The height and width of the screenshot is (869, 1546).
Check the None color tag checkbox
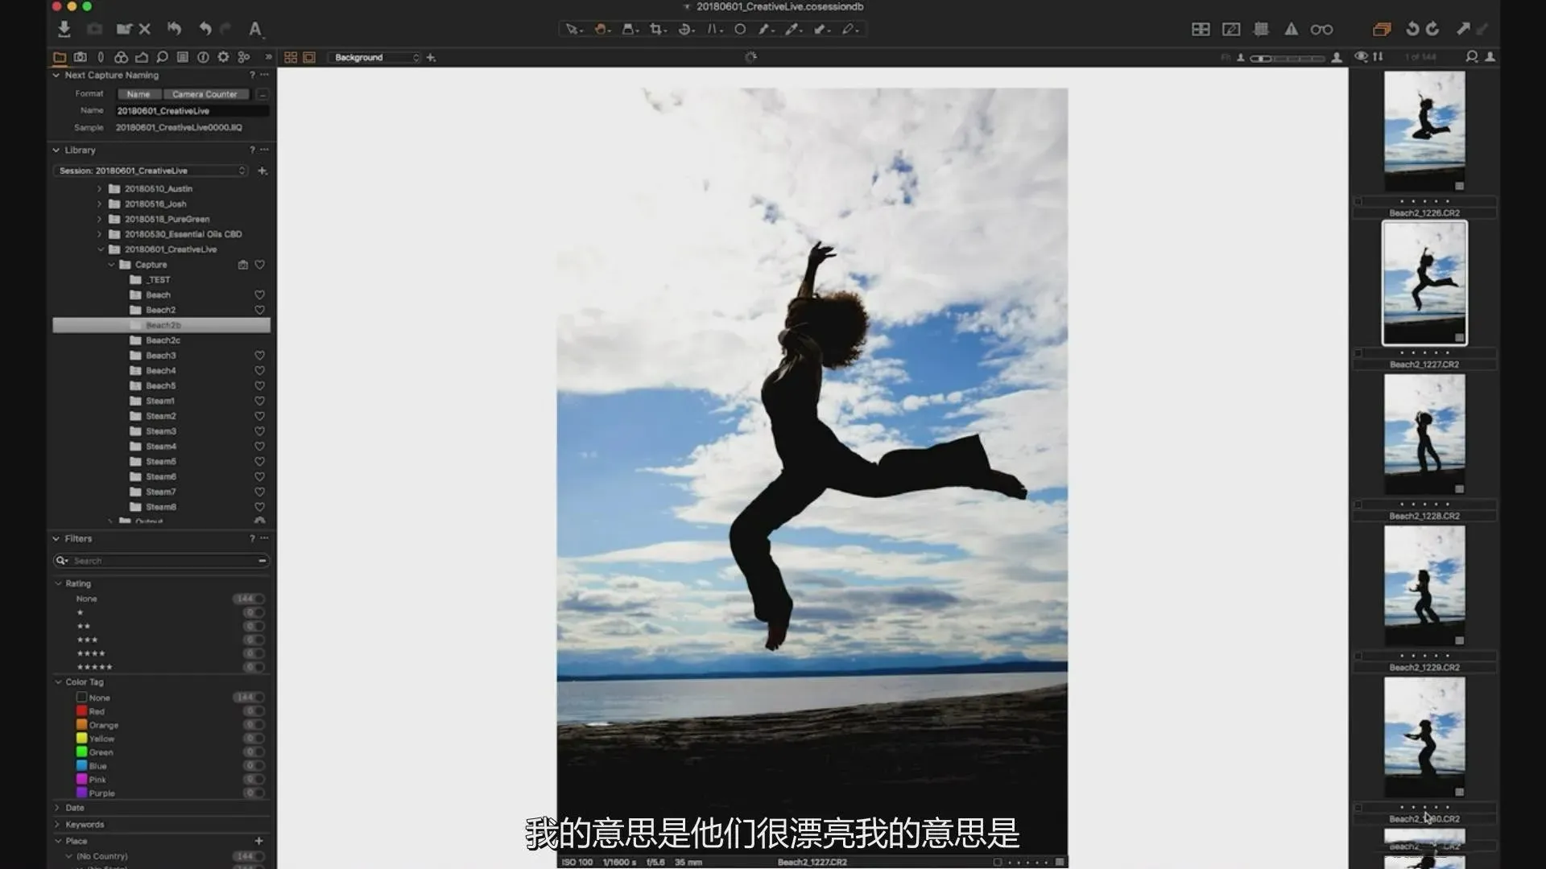[x=81, y=698]
